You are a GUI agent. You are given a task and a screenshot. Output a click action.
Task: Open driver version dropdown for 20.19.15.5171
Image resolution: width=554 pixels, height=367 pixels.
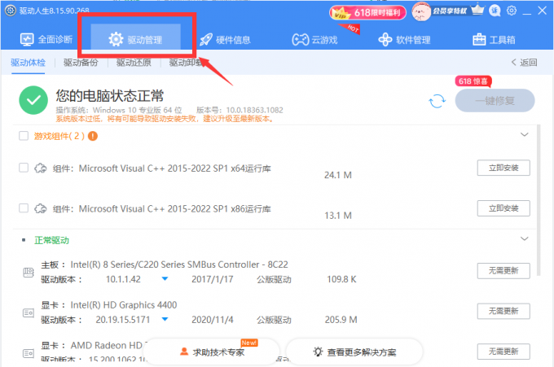click(x=165, y=319)
